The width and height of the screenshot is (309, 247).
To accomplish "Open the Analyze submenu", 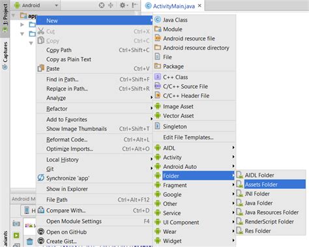I will 94,98.
